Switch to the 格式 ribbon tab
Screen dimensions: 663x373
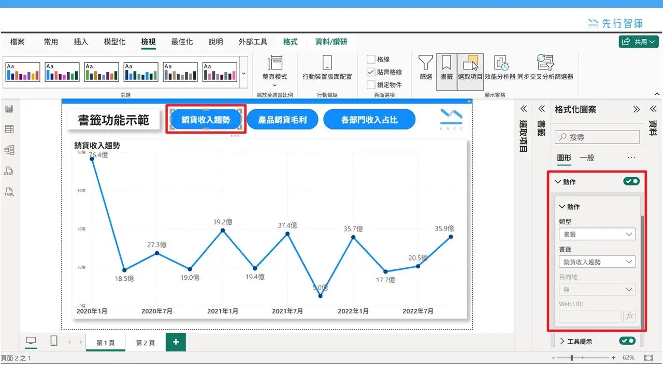click(x=290, y=42)
